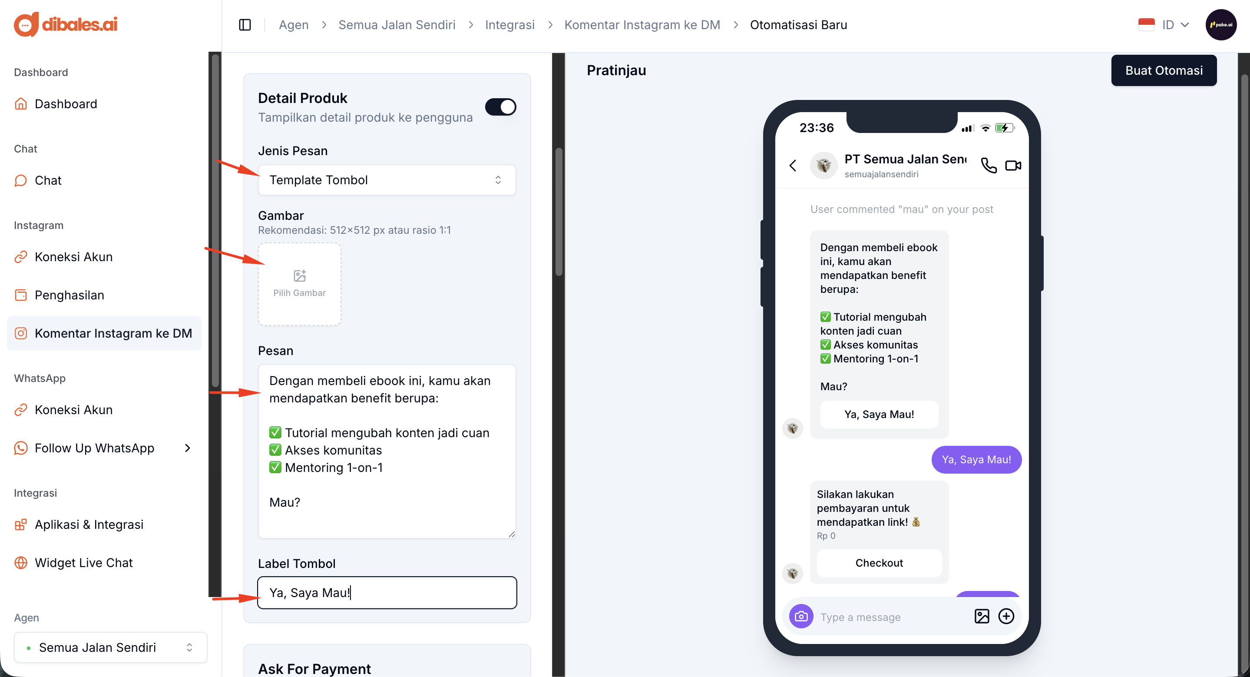Click the Buat Otomasi button
Screen dimensions: 1250x677
click(1164, 70)
